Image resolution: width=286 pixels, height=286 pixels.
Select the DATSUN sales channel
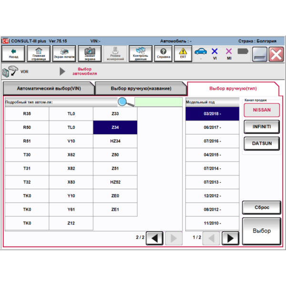[x=261, y=143]
